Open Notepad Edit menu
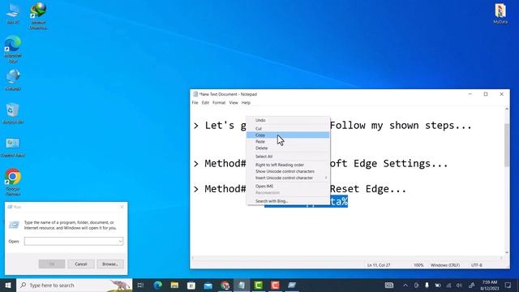The width and height of the screenshot is (519, 292). (x=205, y=103)
